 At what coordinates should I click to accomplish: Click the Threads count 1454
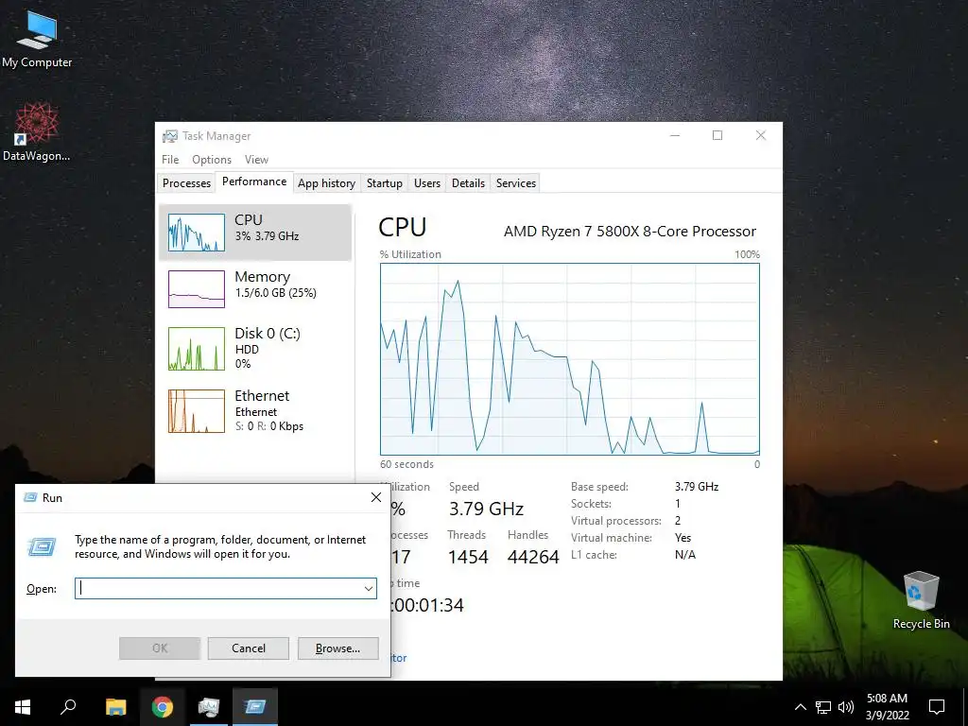468,557
